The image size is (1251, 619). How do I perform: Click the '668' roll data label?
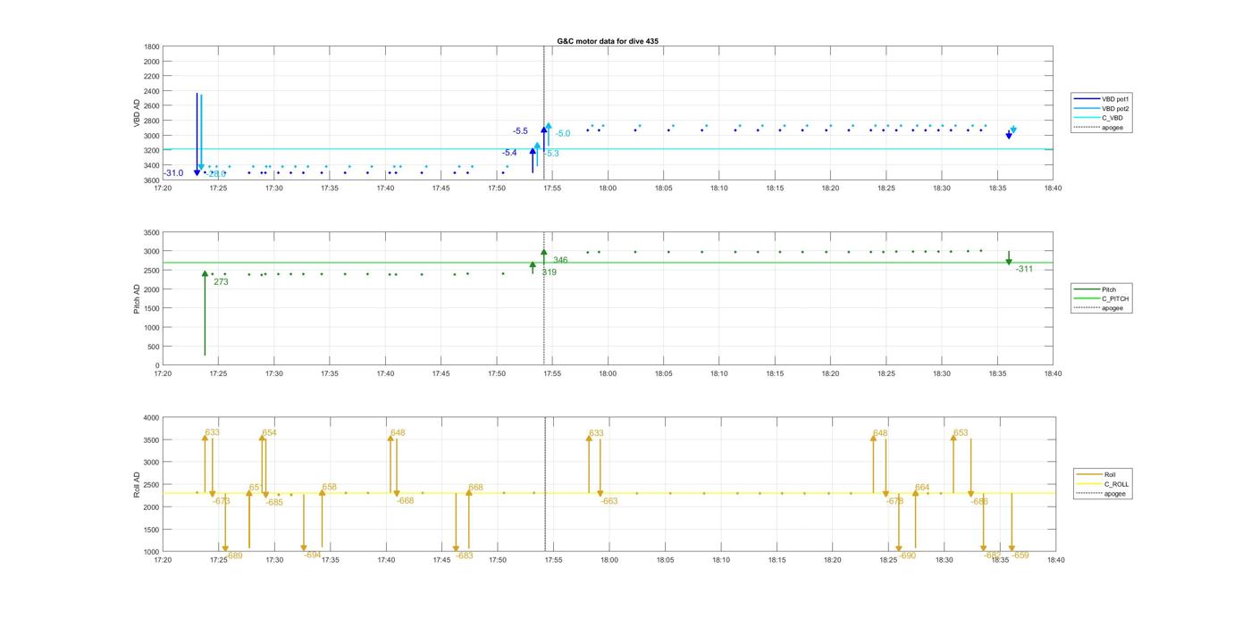(475, 488)
